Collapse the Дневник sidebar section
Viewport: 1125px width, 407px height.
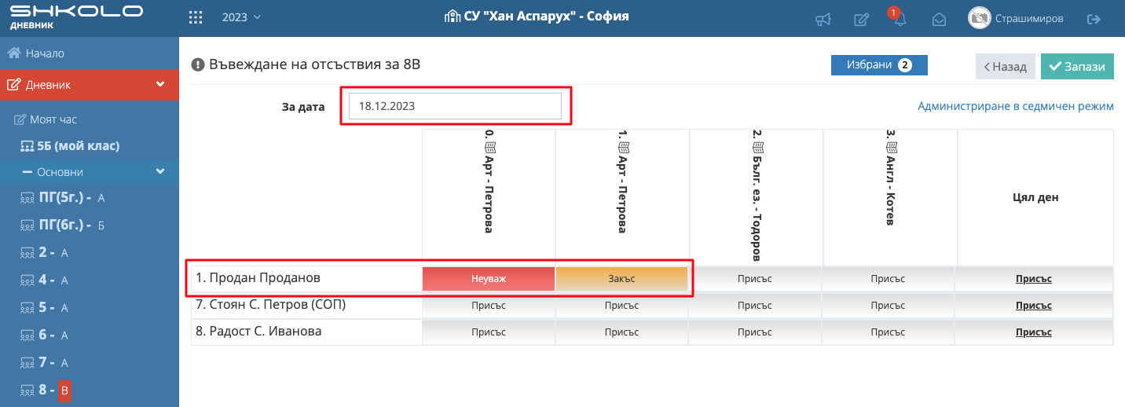click(x=90, y=85)
